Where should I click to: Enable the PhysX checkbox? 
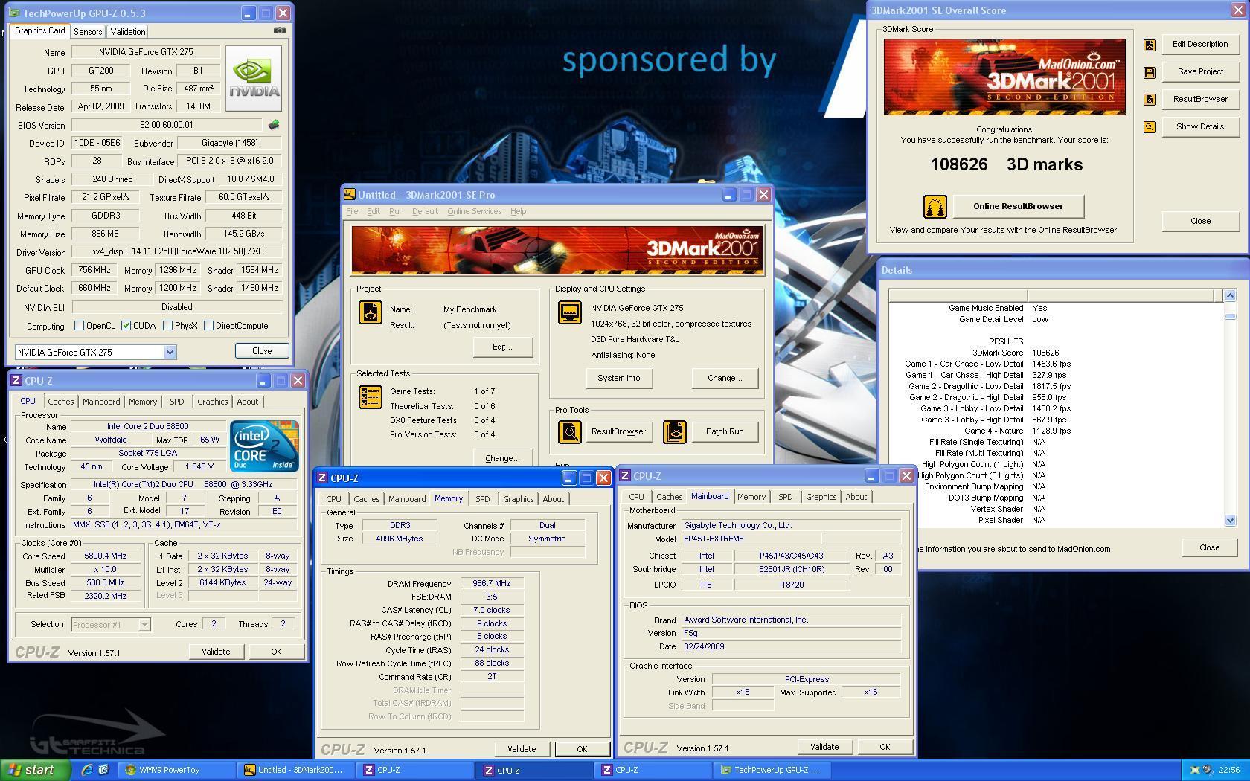167,326
